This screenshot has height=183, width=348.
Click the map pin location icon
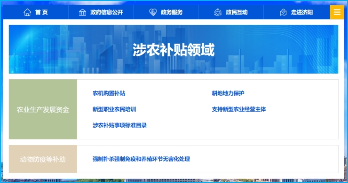(x=283, y=12)
